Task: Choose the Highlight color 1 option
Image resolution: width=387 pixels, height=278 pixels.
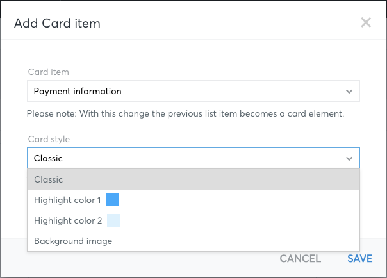Action: coord(193,200)
